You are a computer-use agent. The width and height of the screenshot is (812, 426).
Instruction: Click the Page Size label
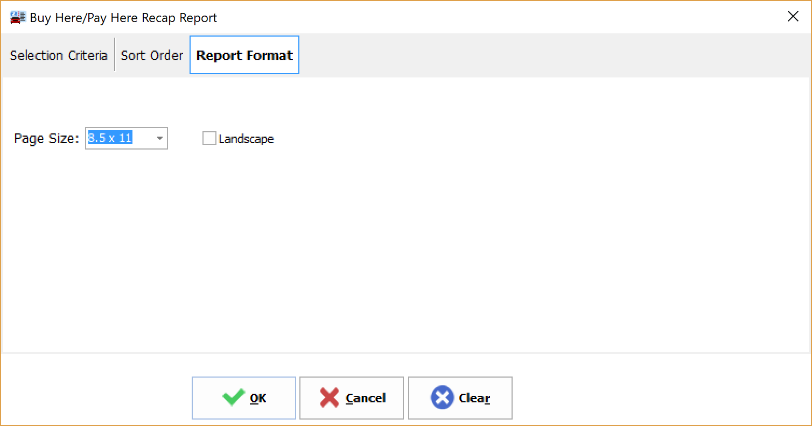coord(46,139)
